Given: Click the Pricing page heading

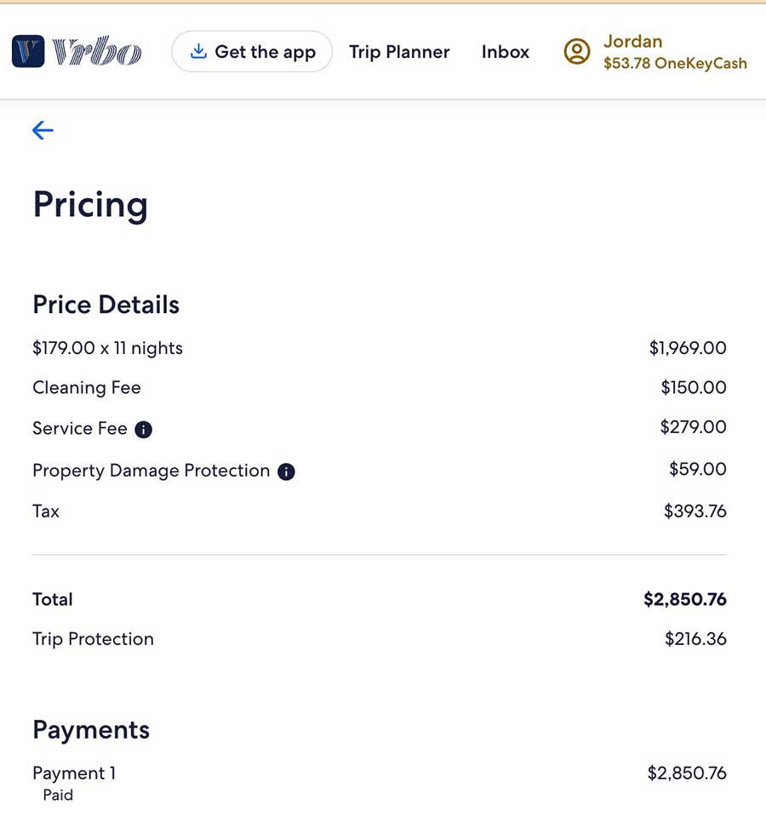Looking at the screenshot, I should point(90,205).
